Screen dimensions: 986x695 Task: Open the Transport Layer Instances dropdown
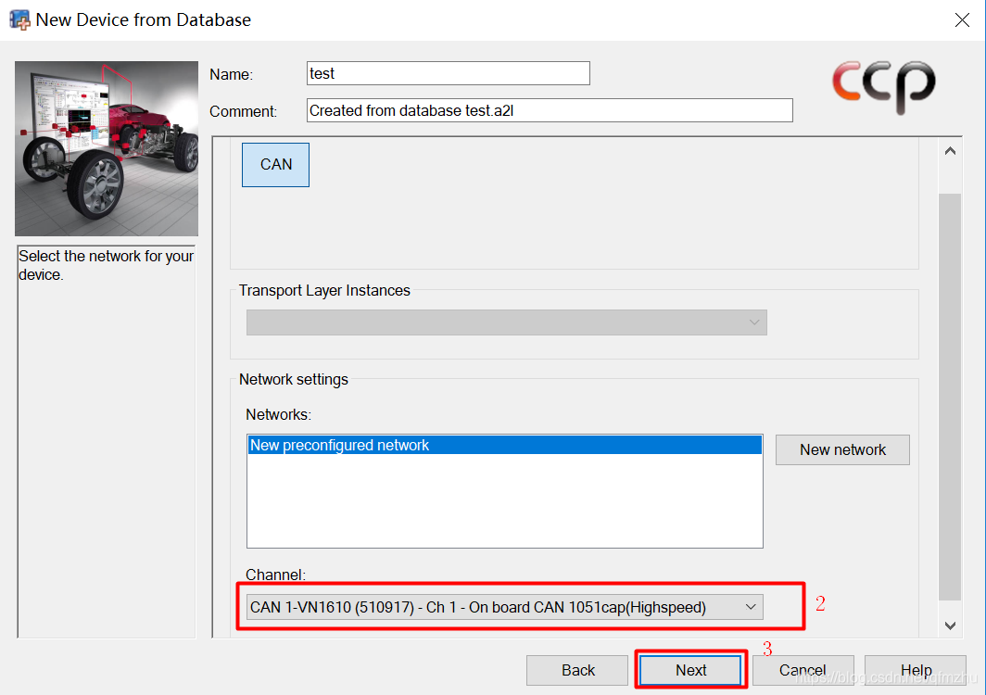point(507,322)
